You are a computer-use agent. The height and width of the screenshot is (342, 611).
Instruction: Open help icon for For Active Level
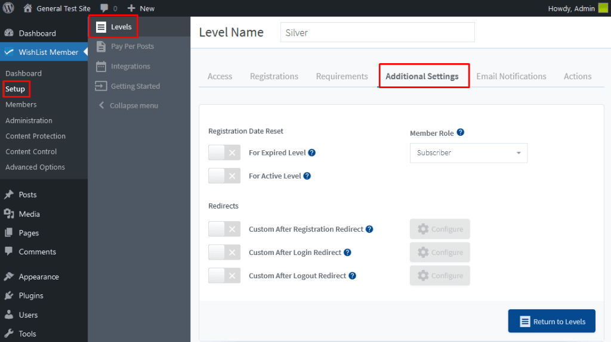[x=307, y=176]
